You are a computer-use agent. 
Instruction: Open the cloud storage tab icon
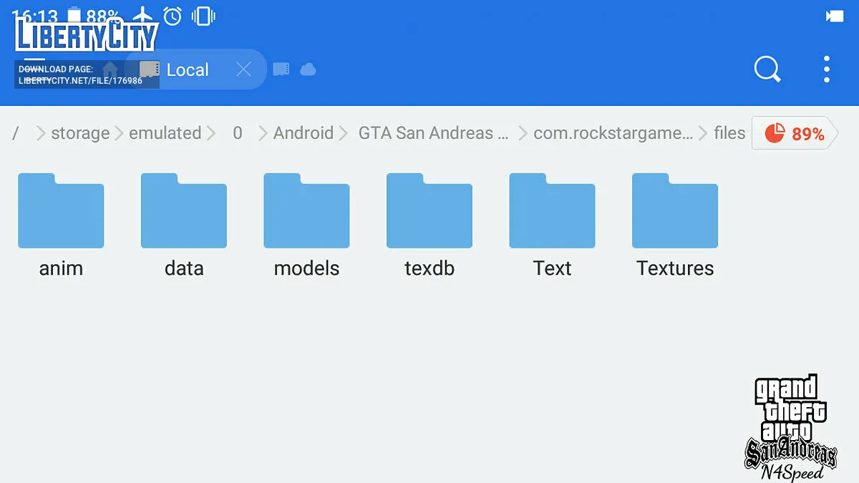[x=308, y=69]
